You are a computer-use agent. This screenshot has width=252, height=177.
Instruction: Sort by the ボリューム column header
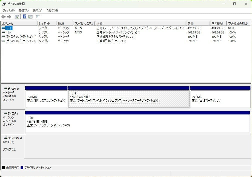click(19, 24)
